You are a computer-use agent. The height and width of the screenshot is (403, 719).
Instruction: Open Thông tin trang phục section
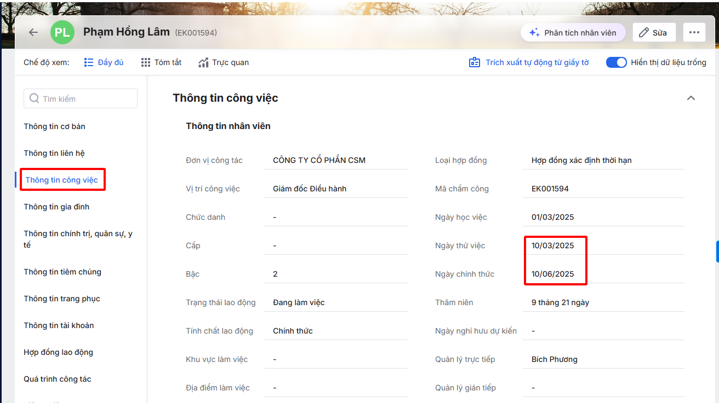62,299
